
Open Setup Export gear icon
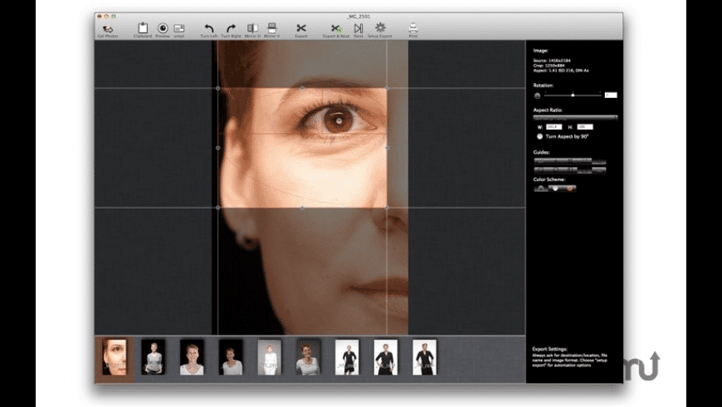pos(380,27)
